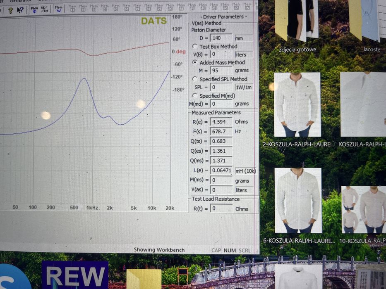
Task: Activate the context help pointer icon
Action: [20, 10]
